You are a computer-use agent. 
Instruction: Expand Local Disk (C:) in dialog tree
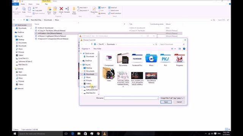click(82, 87)
